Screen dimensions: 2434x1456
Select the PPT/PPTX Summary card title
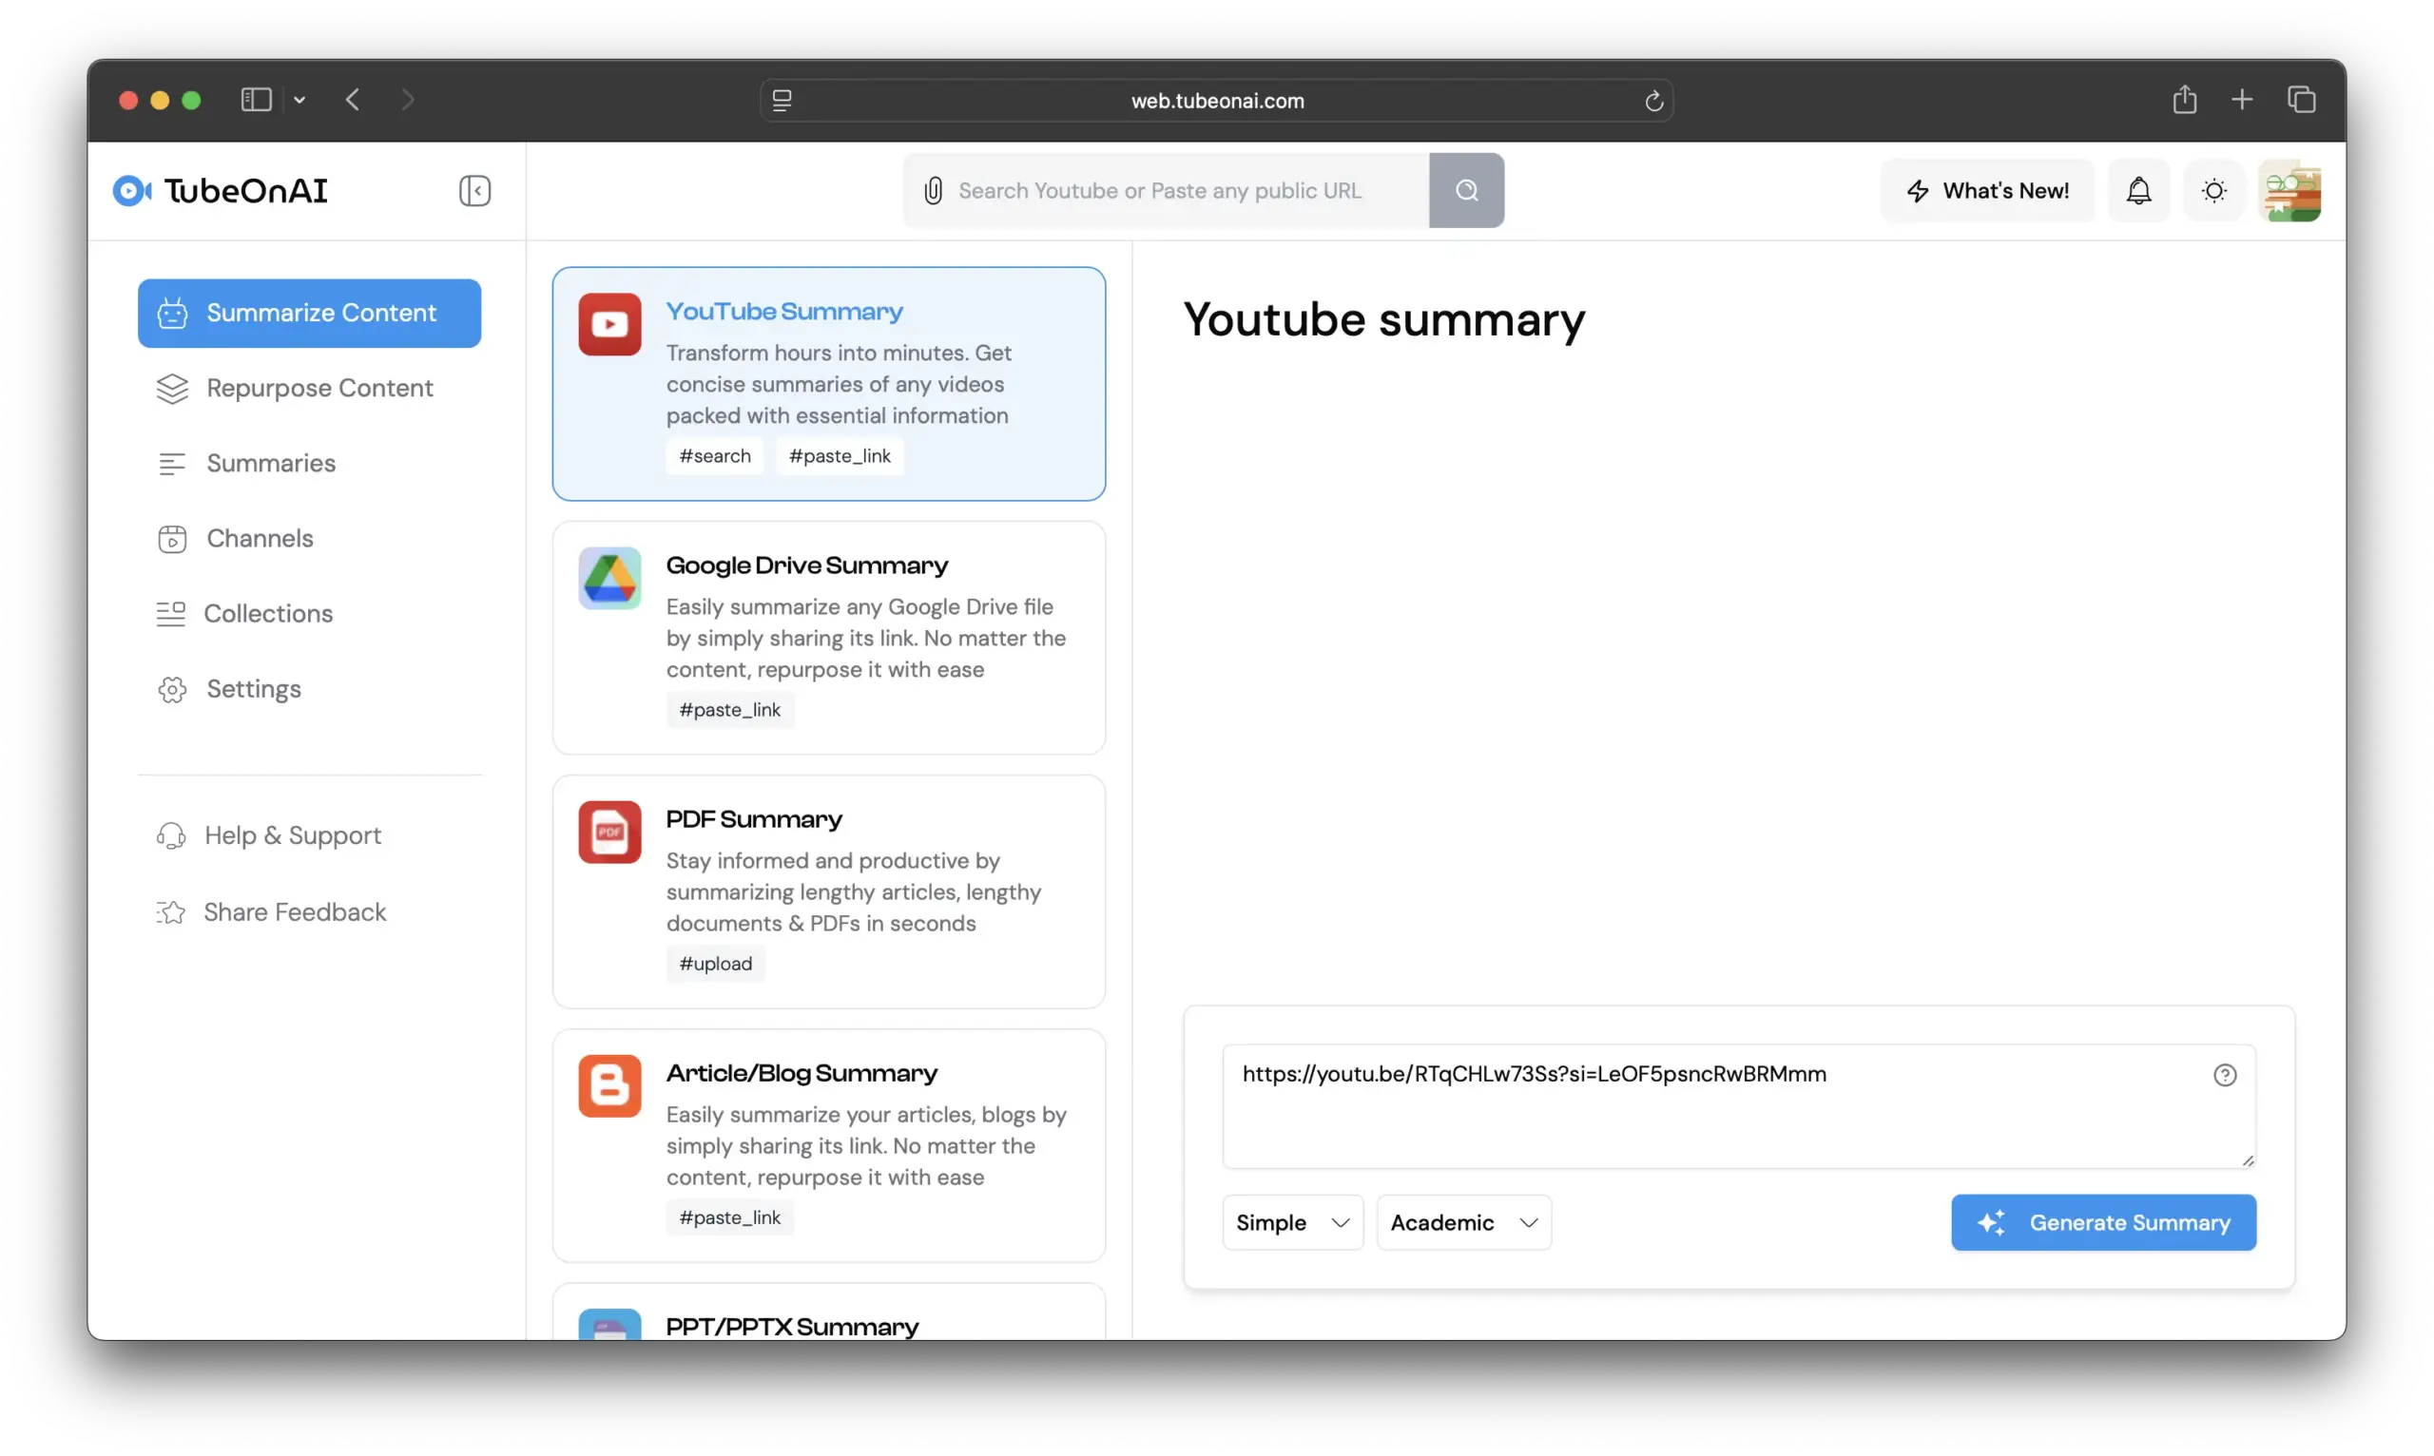click(x=792, y=1327)
